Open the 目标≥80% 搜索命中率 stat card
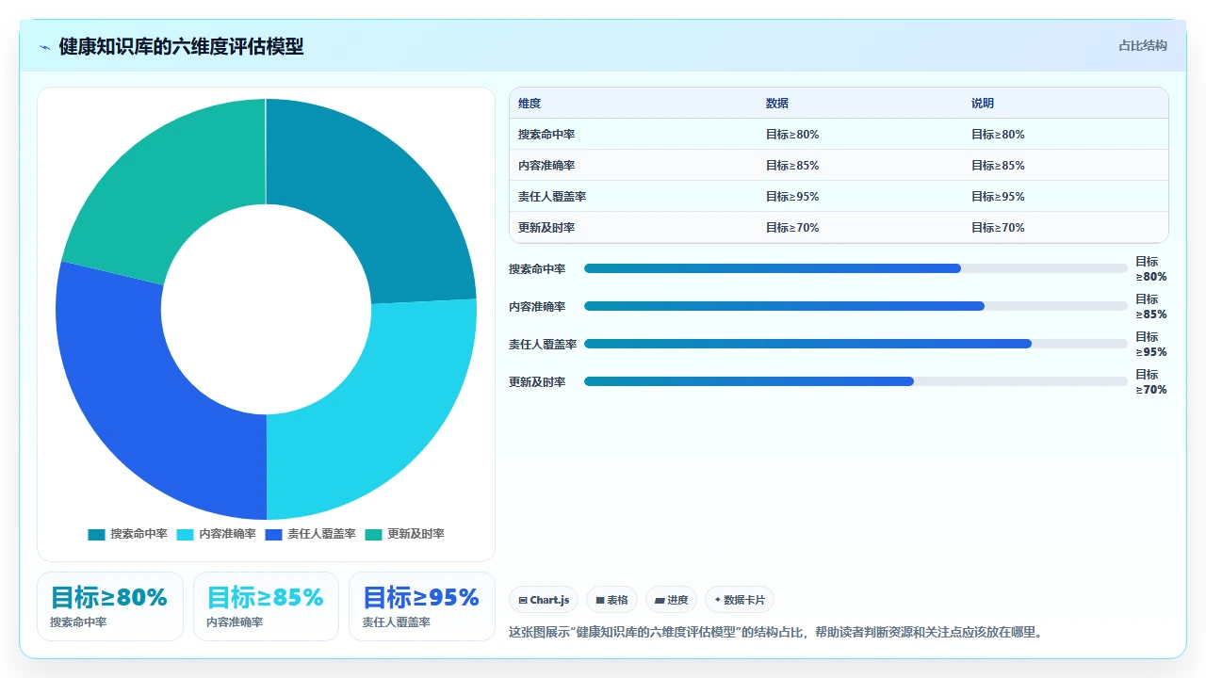 [x=110, y=606]
